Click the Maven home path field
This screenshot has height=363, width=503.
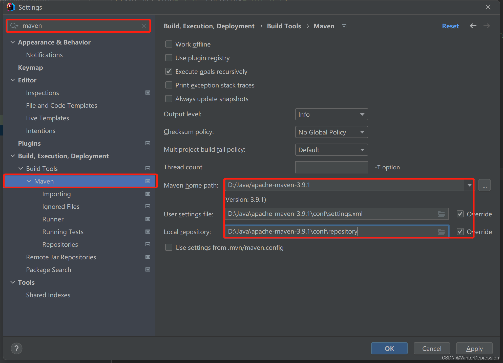coord(345,185)
